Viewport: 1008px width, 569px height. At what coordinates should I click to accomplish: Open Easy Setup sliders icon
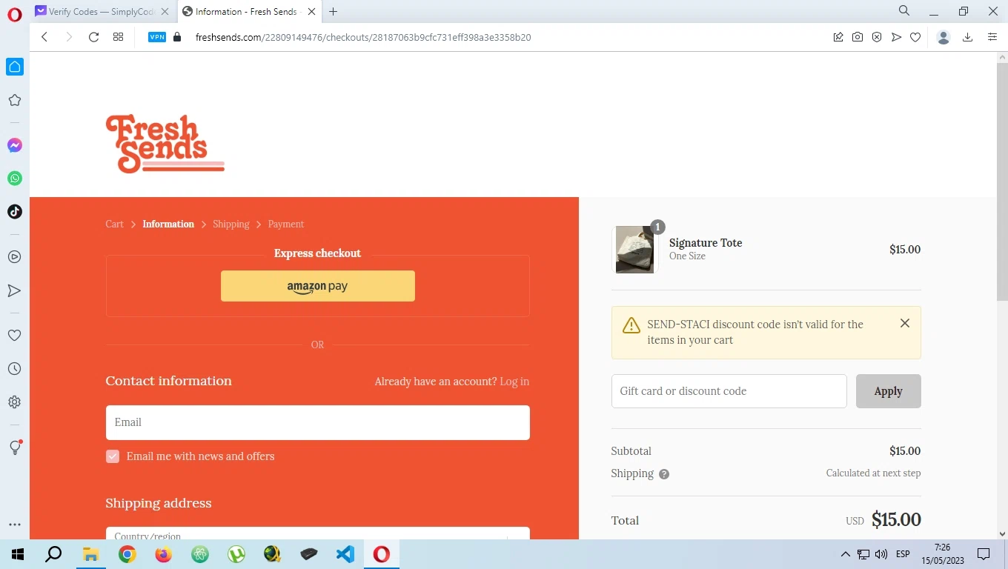(x=992, y=37)
